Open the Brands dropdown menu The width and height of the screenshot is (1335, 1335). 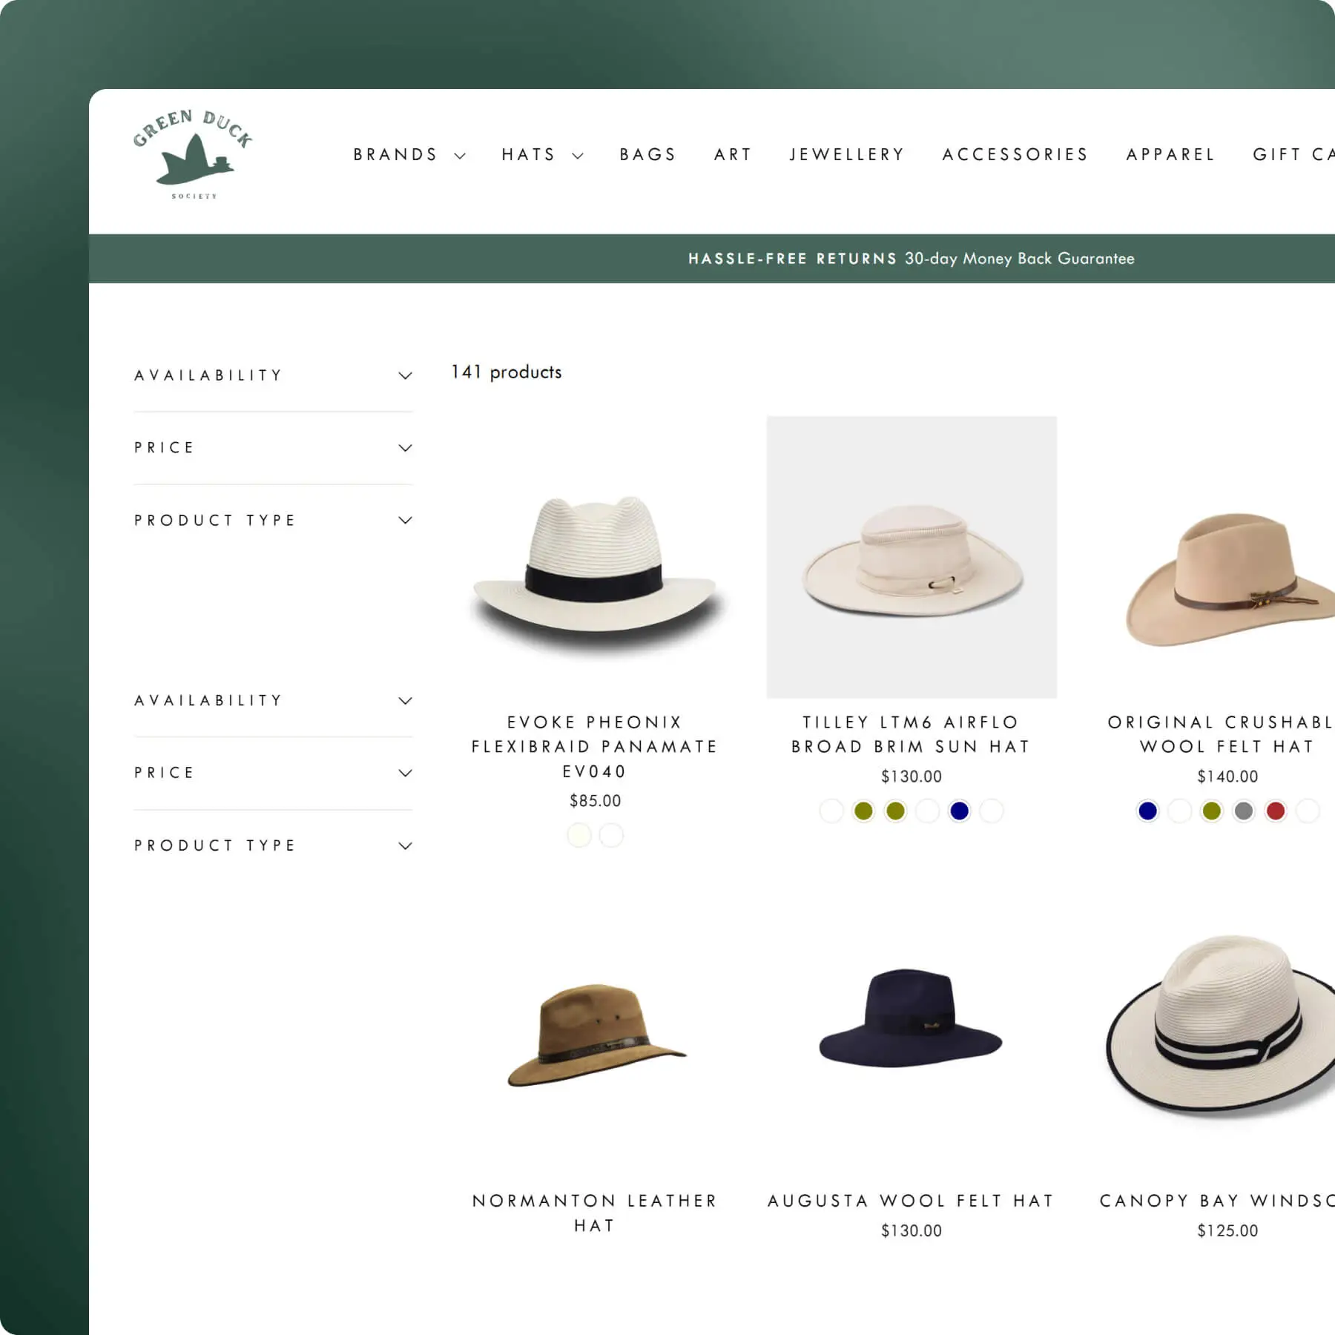[409, 155]
